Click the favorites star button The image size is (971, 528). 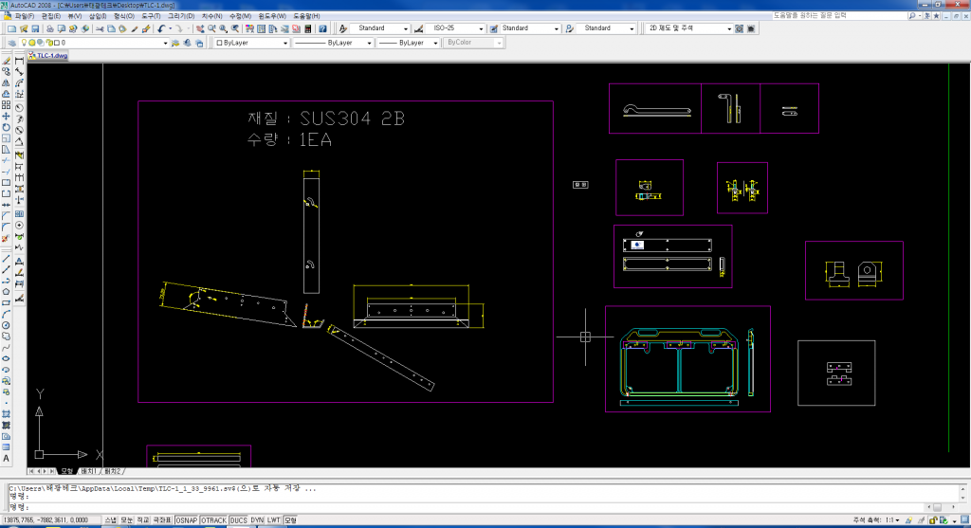pos(936,16)
